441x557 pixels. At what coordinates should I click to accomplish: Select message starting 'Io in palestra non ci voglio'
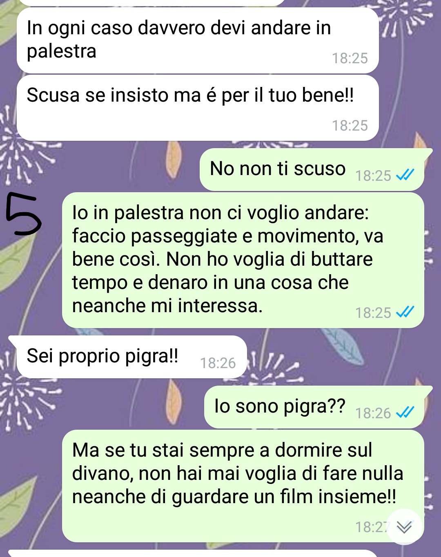point(243,260)
